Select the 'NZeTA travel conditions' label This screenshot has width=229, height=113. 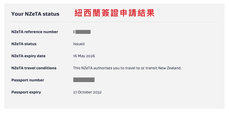34,68
